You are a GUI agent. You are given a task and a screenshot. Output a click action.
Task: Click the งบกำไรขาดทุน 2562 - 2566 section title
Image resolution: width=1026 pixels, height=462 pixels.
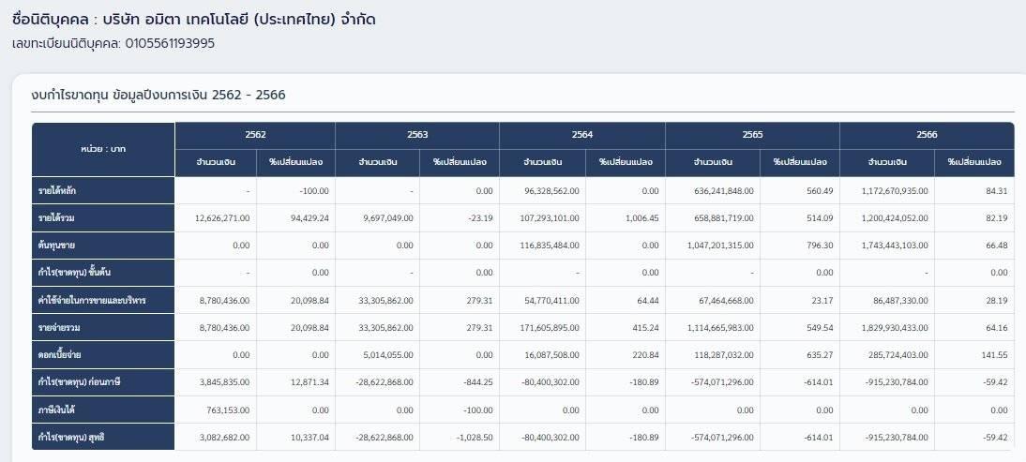pos(158,96)
